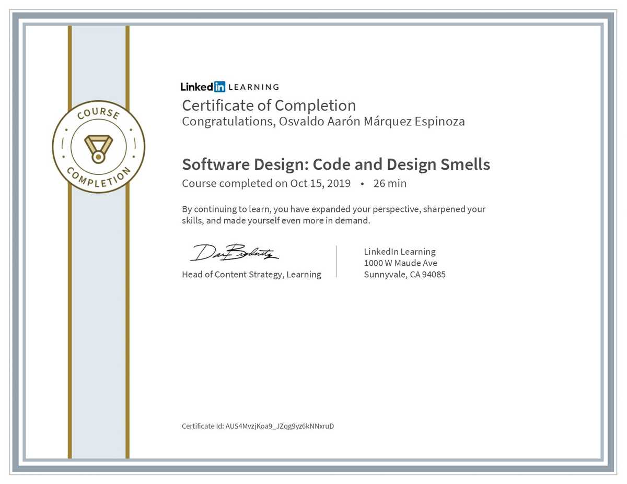Image resolution: width=627 pixels, height=484 pixels.
Task: Click the '26 min' duration text
Action: (x=390, y=183)
